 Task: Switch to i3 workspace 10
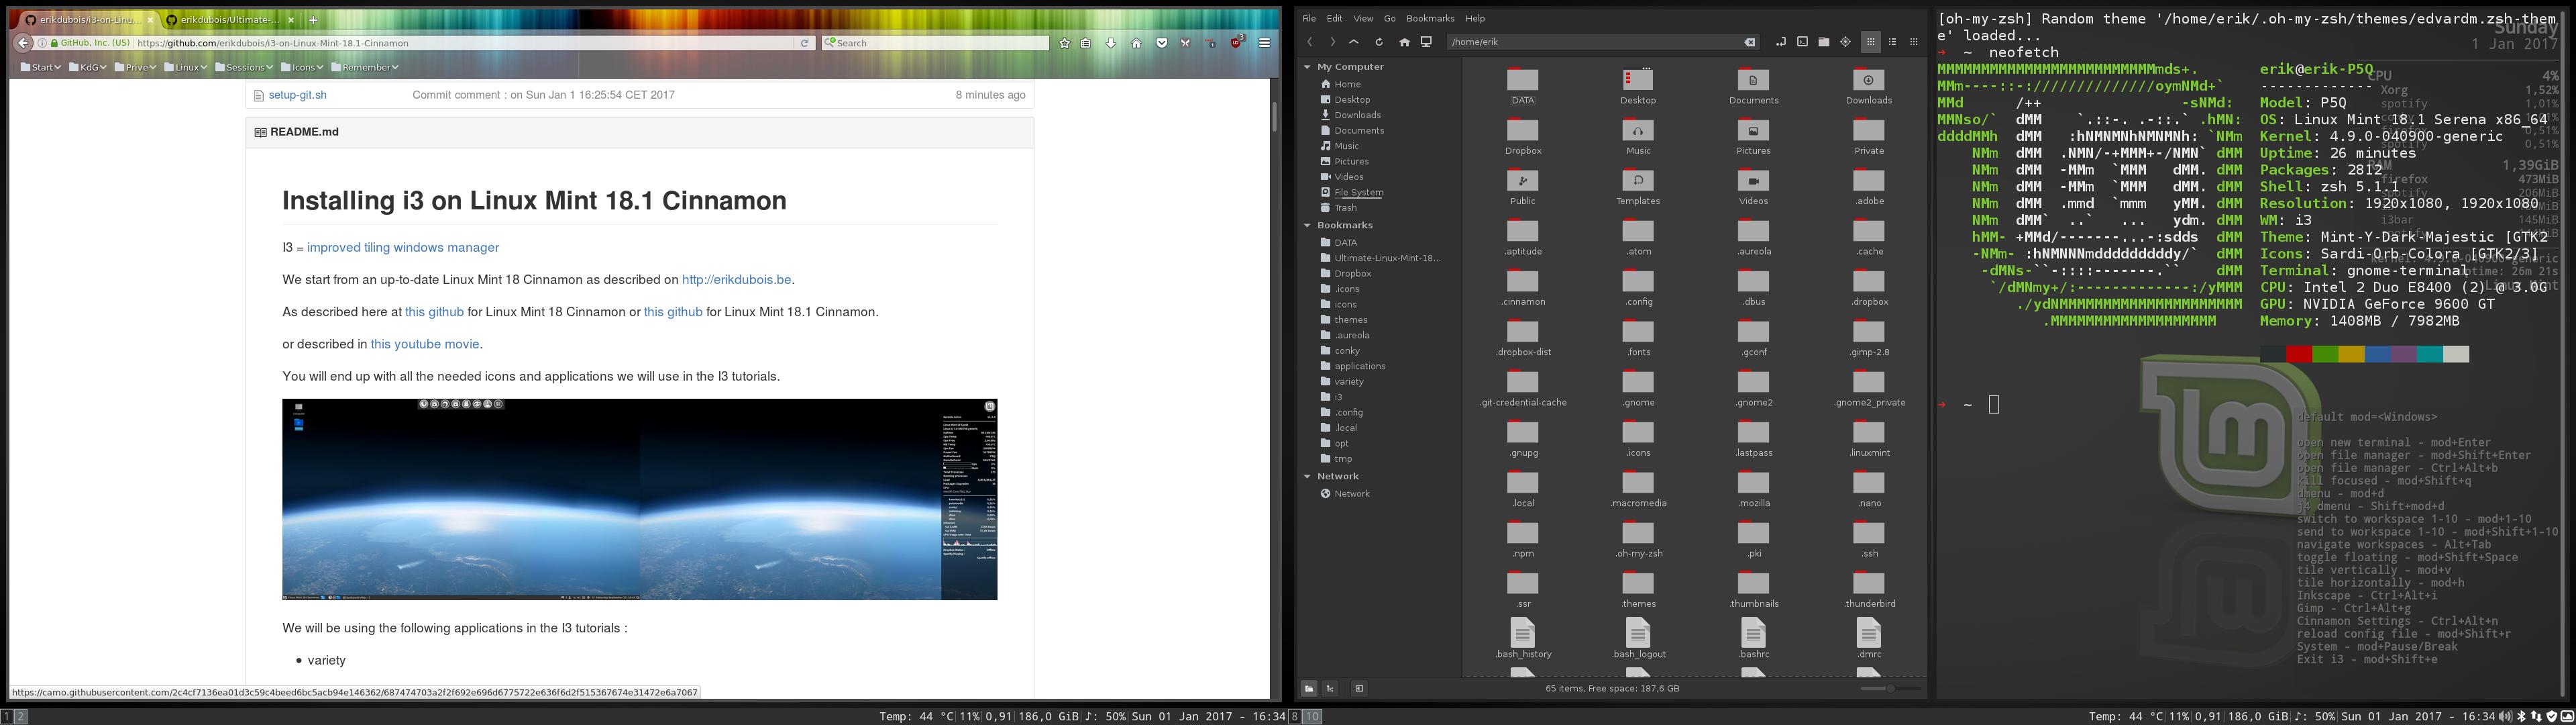coord(1312,717)
